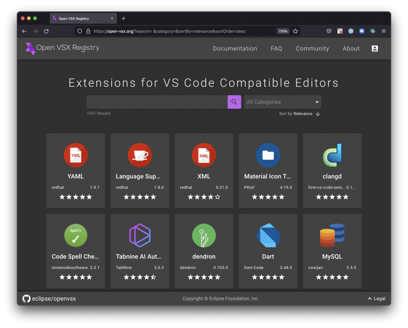The image size is (408, 328).
Task: Open the YAML extension title link
Action: click(x=75, y=177)
